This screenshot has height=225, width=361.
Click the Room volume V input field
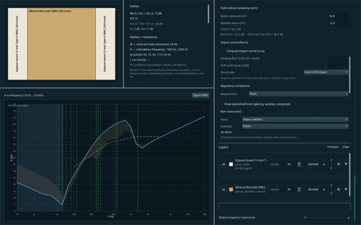[x=339, y=16]
